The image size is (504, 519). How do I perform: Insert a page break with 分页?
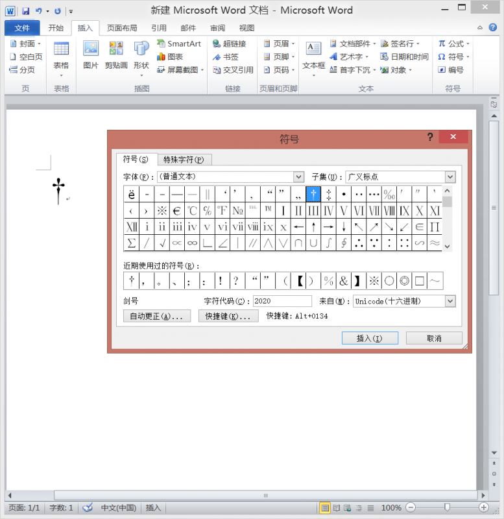22,70
